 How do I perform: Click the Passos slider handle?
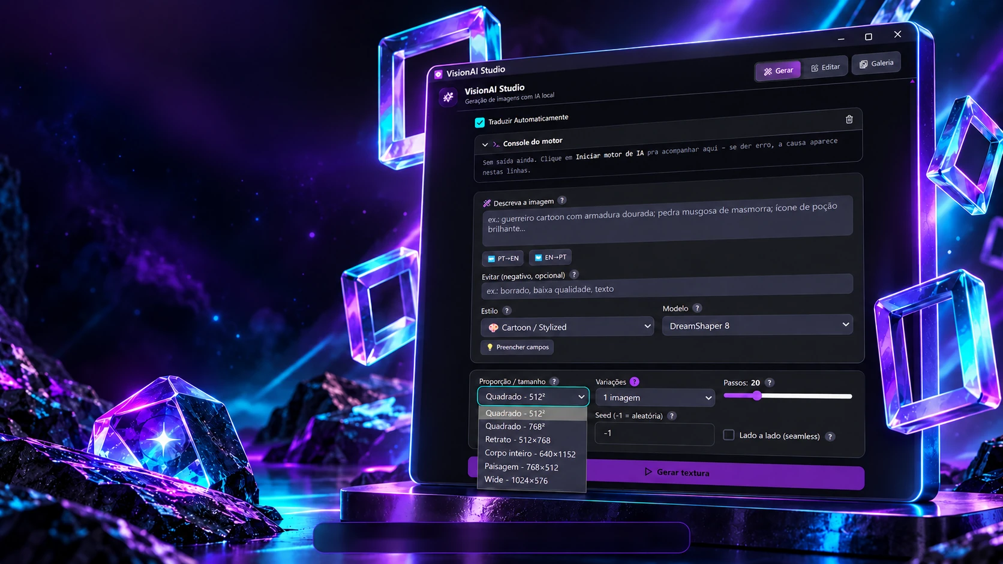(757, 396)
